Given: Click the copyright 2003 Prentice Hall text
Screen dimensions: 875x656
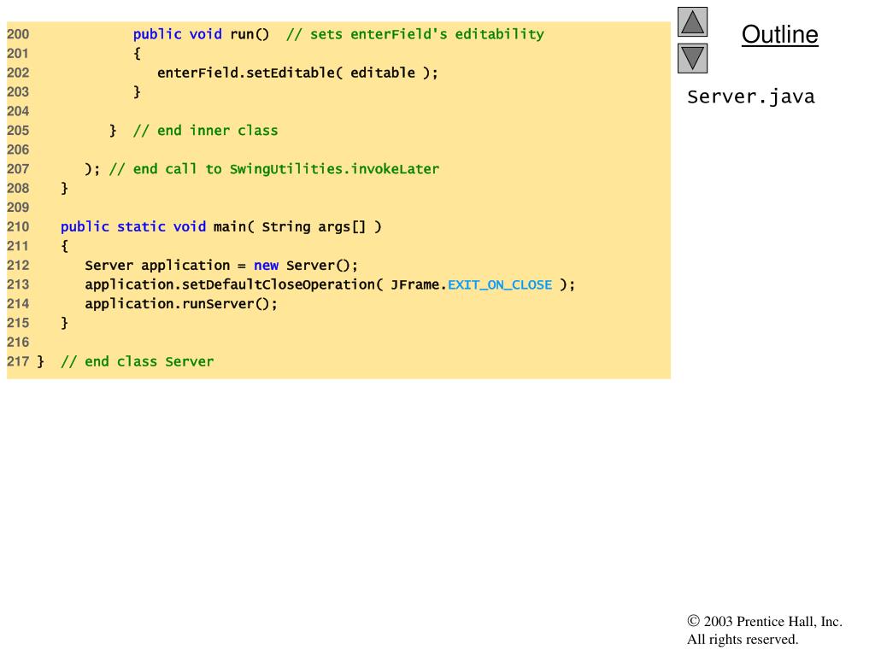Looking at the screenshot, I should 765,622.
